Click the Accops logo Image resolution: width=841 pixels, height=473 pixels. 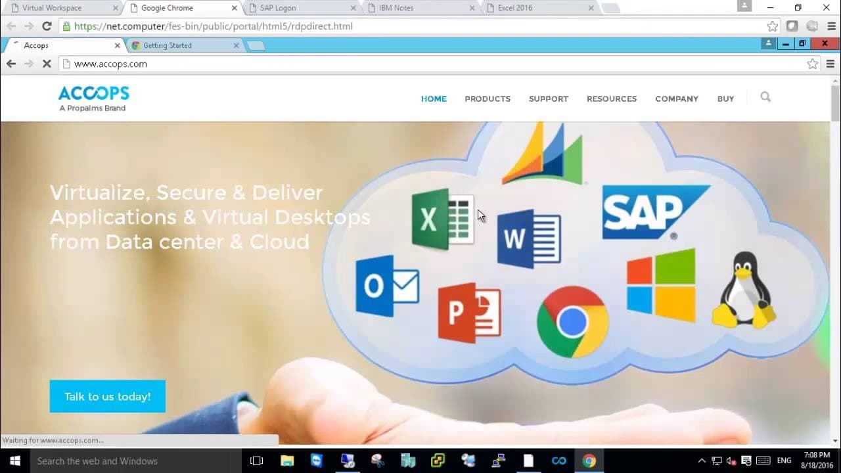[93, 99]
